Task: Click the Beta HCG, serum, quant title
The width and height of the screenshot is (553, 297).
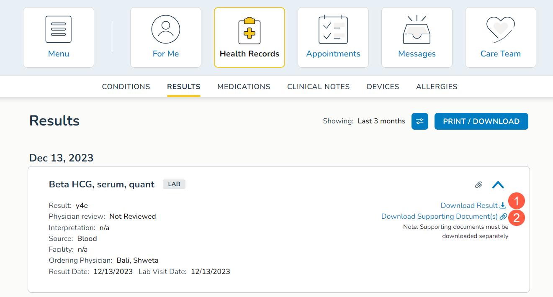Action: point(102,184)
